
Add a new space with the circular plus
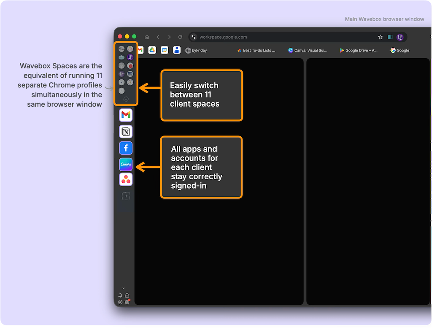click(126, 99)
